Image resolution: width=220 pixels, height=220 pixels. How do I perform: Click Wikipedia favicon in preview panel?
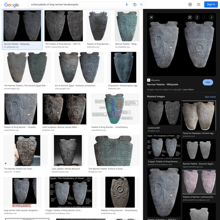pos(148,80)
